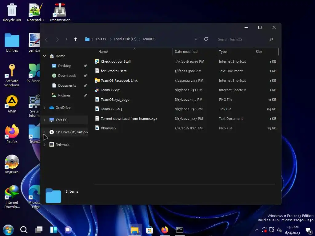Click the taskbar clock showing 1:48 AM

pyautogui.click(x=292, y=230)
